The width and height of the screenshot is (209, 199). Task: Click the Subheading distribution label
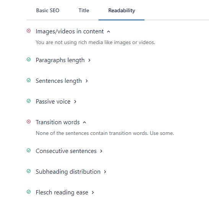pos(68,172)
